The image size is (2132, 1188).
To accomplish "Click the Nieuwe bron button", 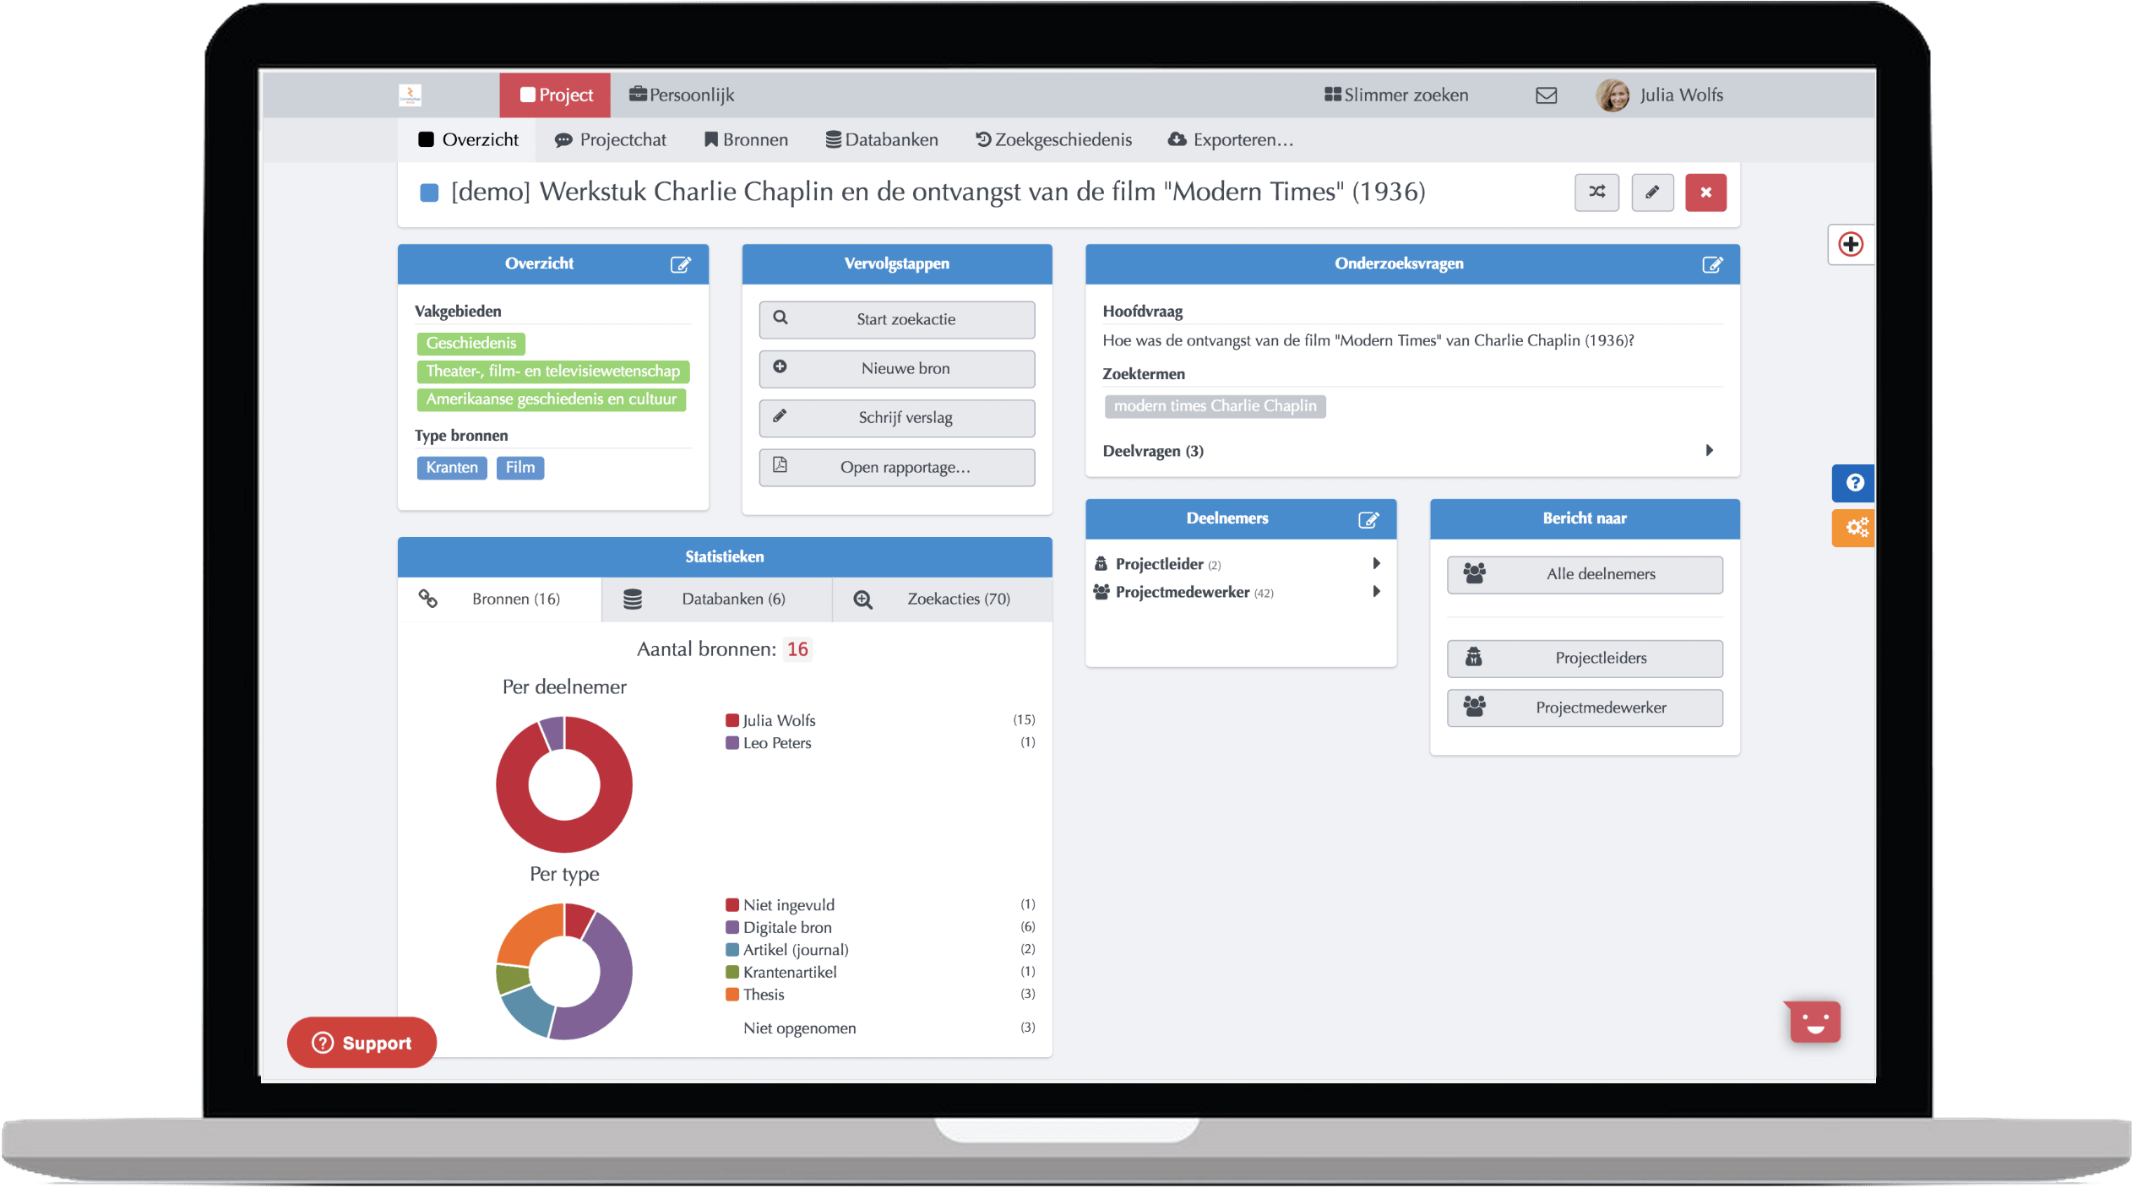I will click(x=896, y=369).
